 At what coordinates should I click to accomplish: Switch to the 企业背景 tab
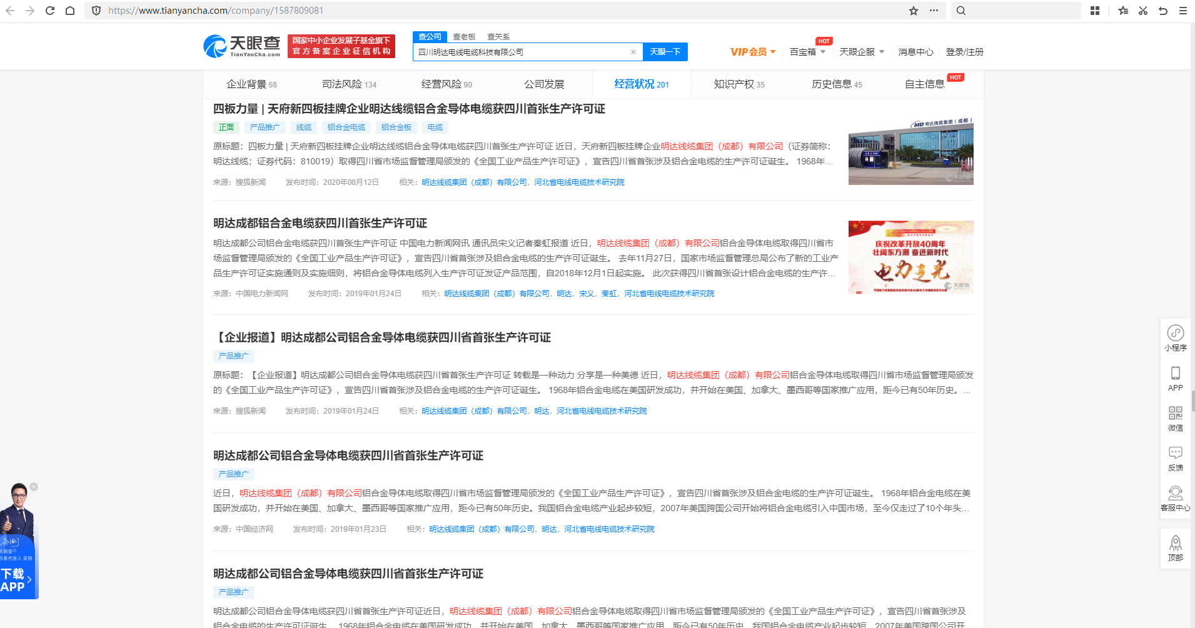click(x=251, y=84)
